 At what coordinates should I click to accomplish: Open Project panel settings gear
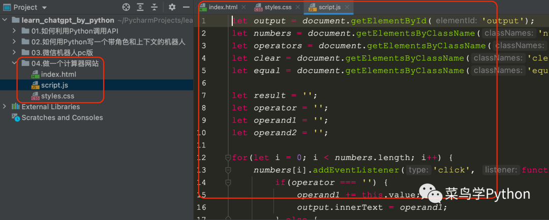click(172, 7)
